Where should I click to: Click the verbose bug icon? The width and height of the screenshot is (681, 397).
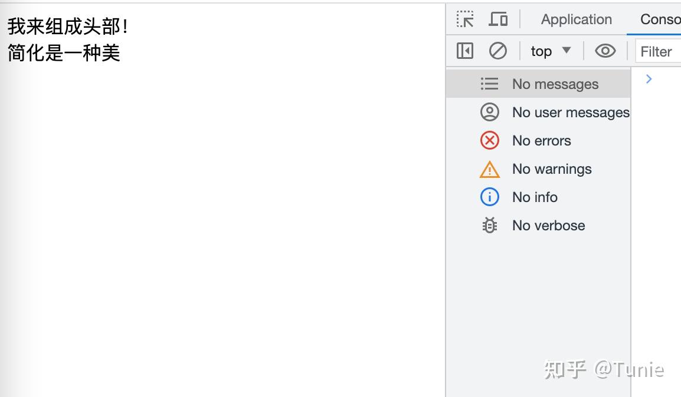tap(489, 225)
